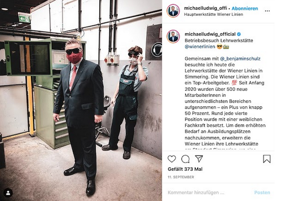Open the caption author's profile avatar

[x=173, y=37]
